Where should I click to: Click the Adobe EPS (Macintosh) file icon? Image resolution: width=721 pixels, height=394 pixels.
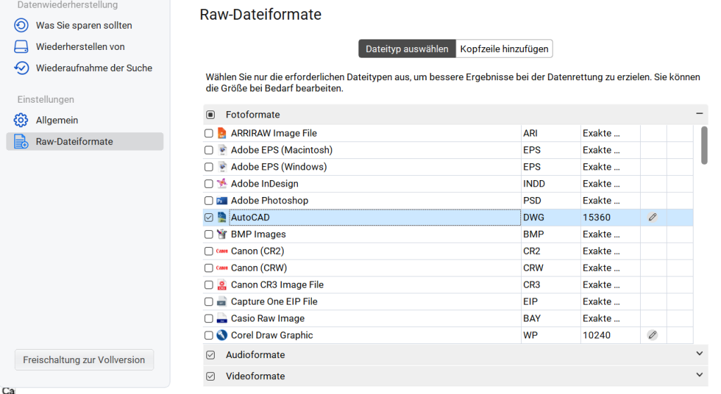tap(222, 150)
